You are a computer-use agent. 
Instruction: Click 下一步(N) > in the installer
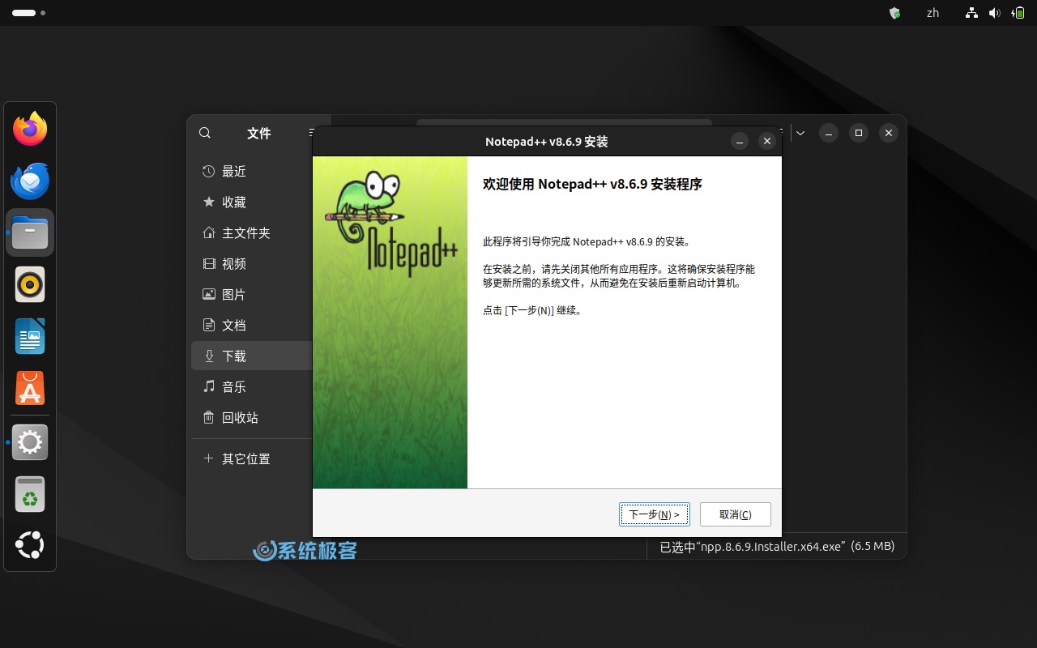(655, 514)
